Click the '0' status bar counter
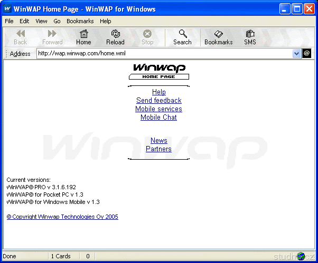Viewport: 318px width, 263px height. (x=88, y=256)
